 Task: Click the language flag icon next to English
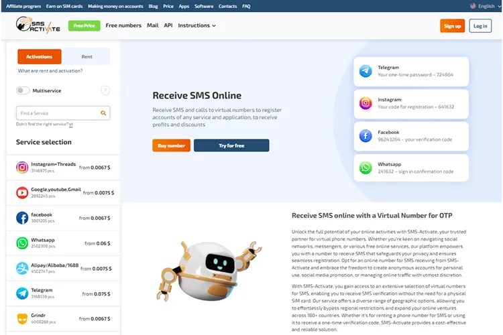[x=473, y=6]
